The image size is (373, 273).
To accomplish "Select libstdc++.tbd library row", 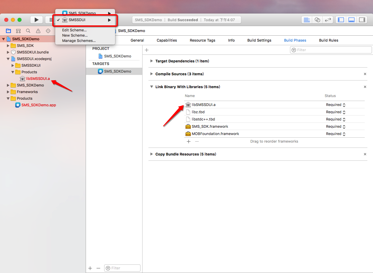I will click(274, 119).
